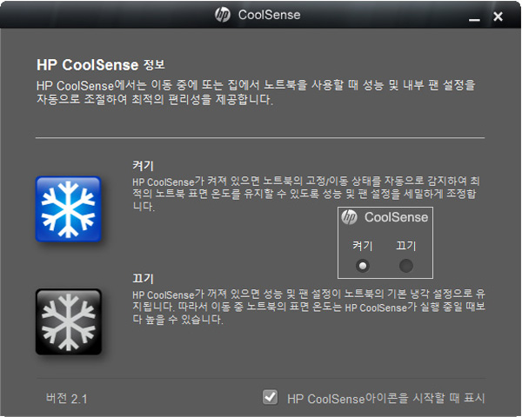Click the HP logo in title bar
This screenshot has width=522, height=417.
point(223,15)
